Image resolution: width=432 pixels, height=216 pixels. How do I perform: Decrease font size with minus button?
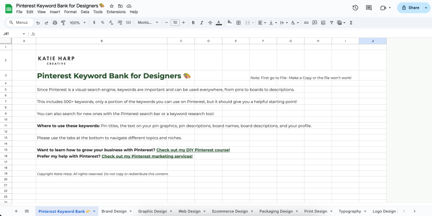coord(166,23)
